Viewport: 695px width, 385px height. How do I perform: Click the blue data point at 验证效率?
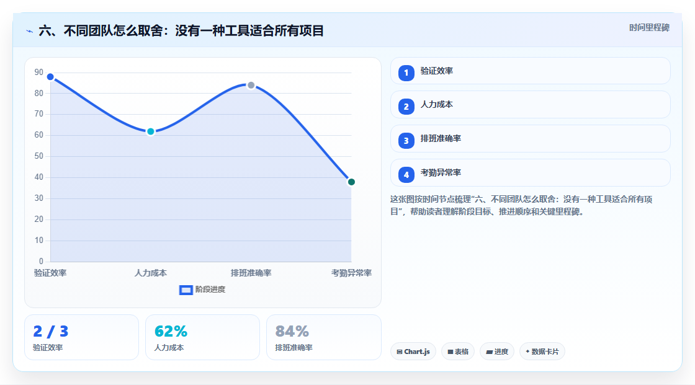pos(50,77)
